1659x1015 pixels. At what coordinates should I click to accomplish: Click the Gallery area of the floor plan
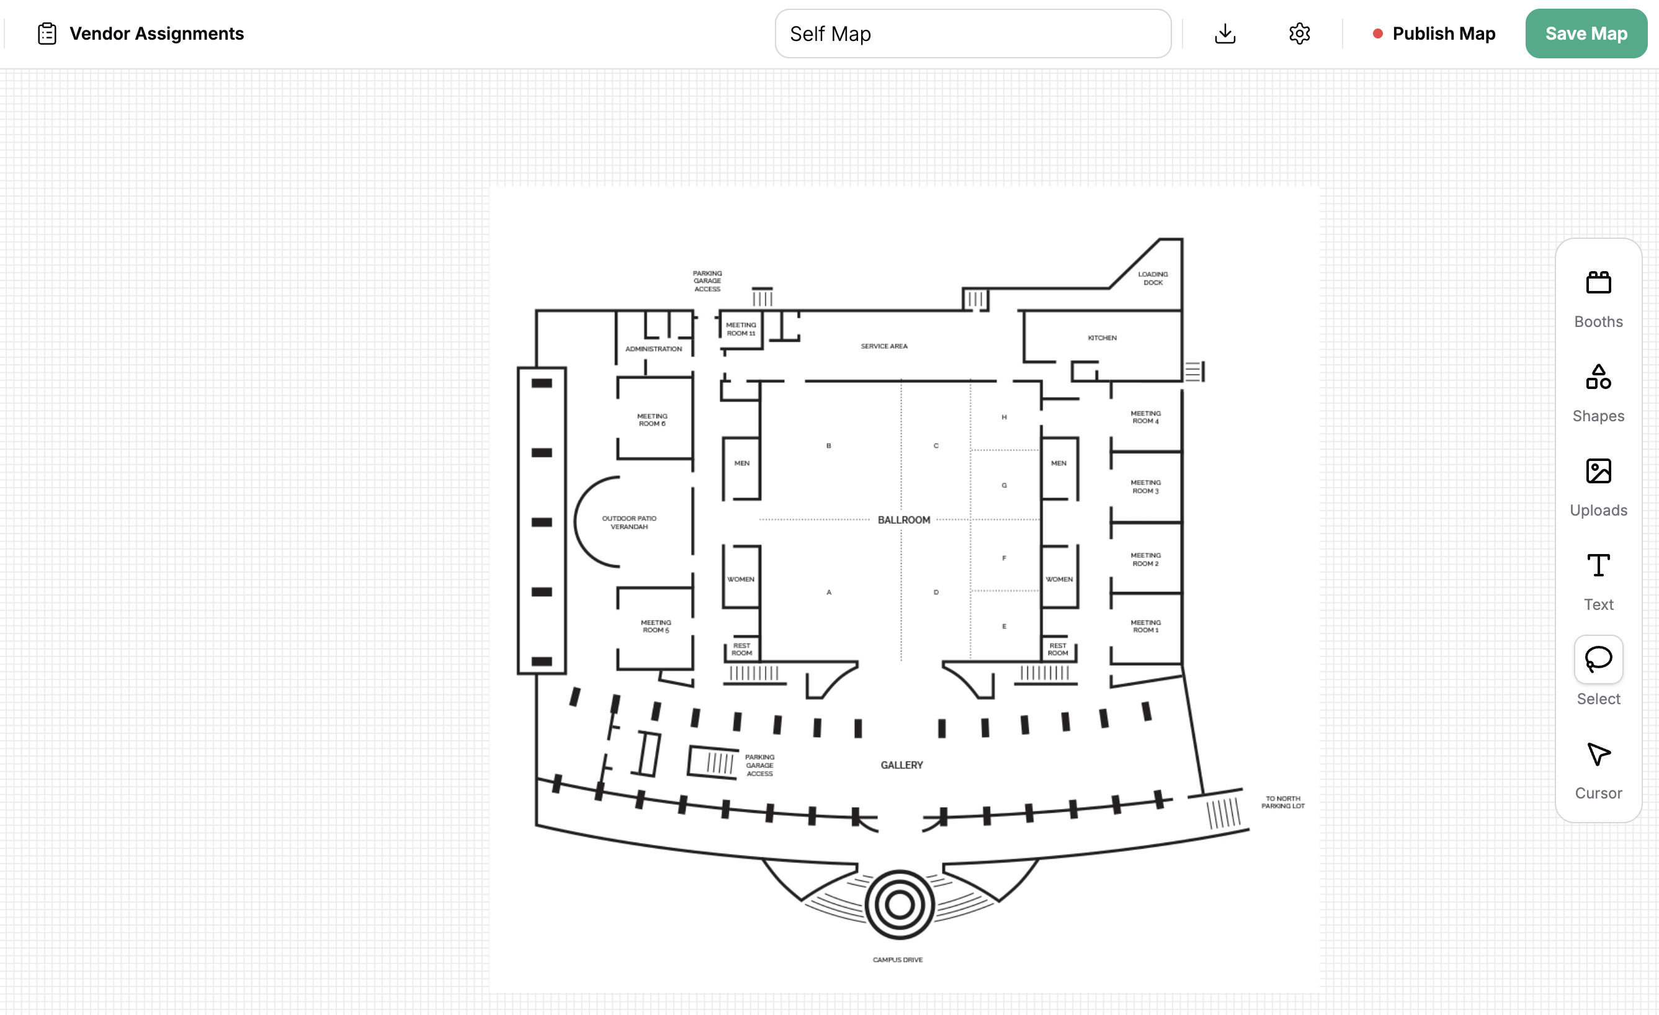coord(901,764)
